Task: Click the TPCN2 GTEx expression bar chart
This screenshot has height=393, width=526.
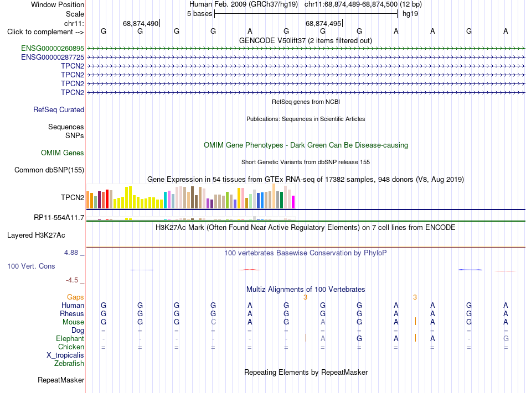Action: pyautogui.click(x=190, y=197)
